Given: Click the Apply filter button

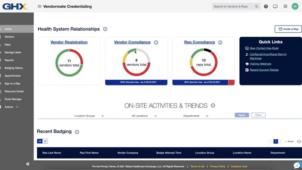Looking at the screenshot, I should coord(242,115).
